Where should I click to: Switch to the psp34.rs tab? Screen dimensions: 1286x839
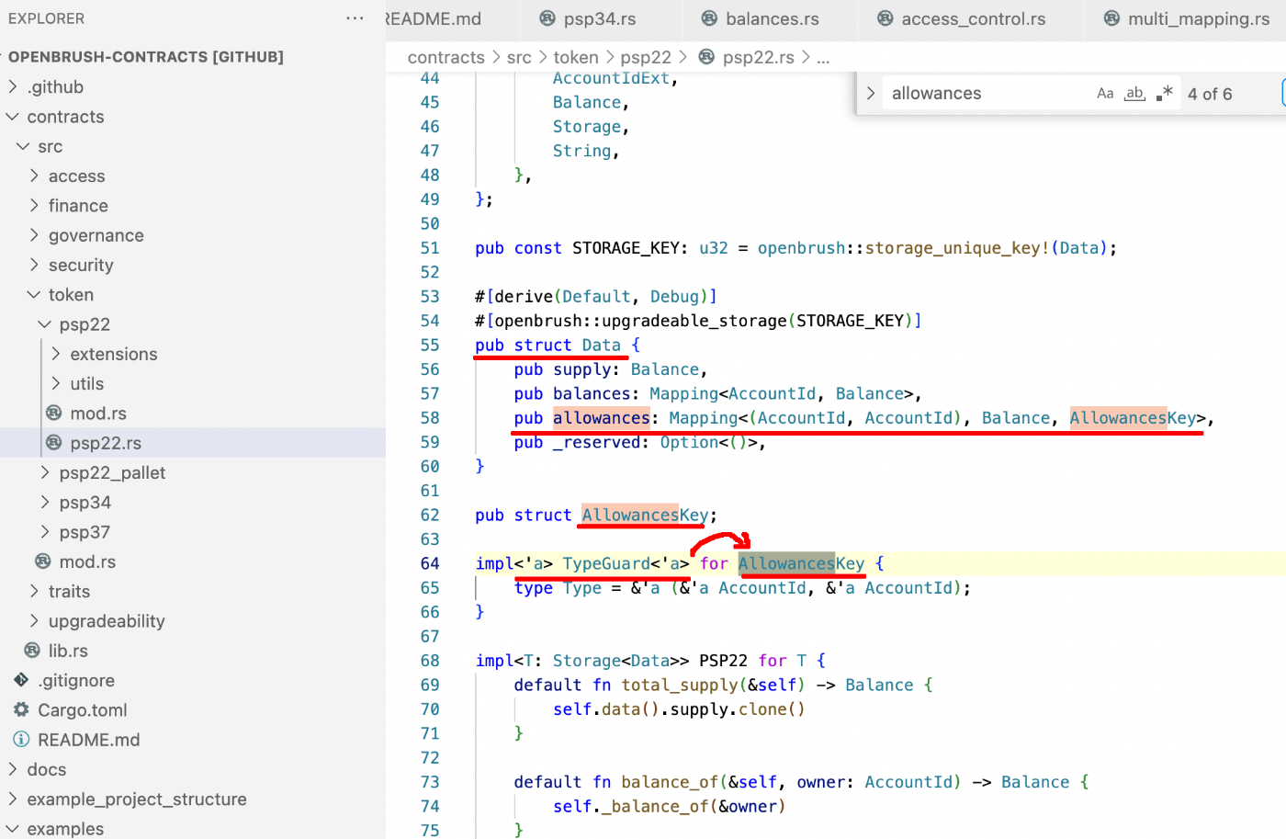[x=600, y=18]
